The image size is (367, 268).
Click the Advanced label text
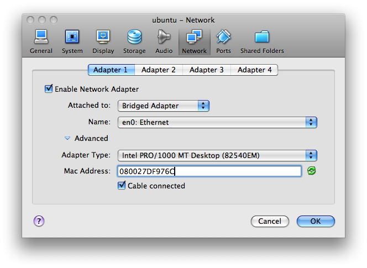[x=91, y=138]
